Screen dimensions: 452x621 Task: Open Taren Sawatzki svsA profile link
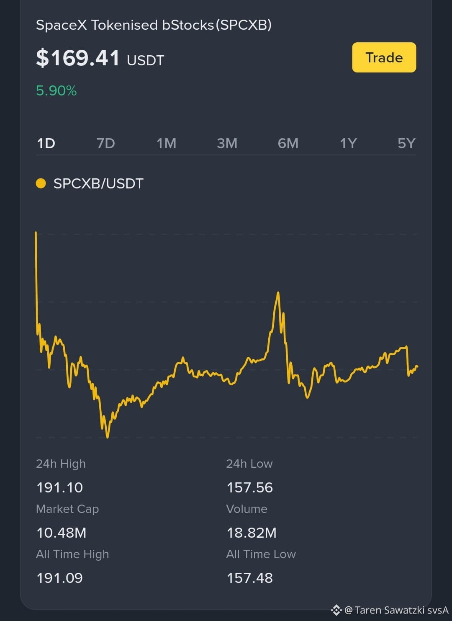(x=396, y=610)
